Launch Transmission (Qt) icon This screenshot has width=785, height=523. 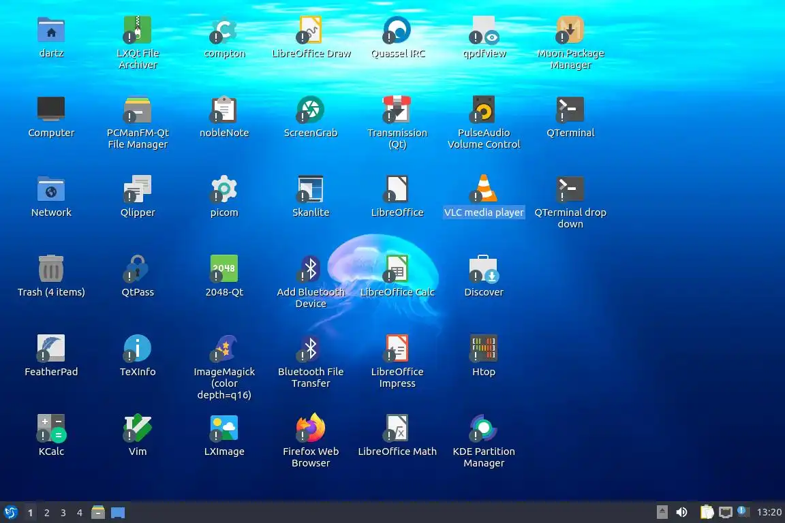click(397, 110)
